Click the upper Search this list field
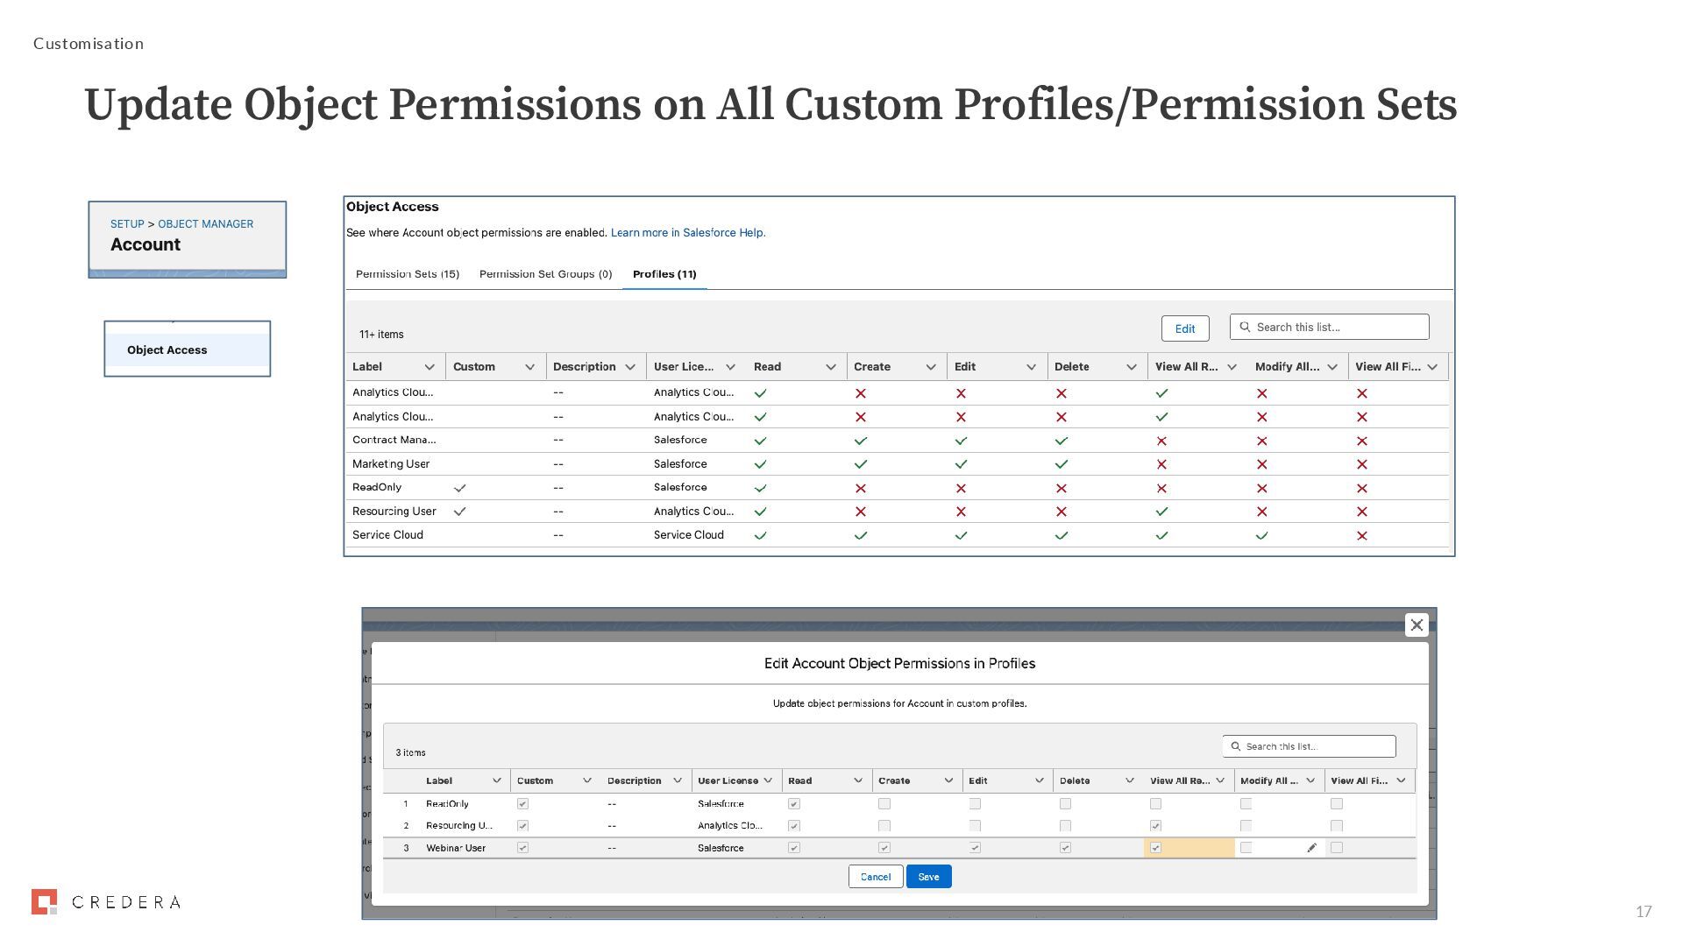 point(1338,327)
